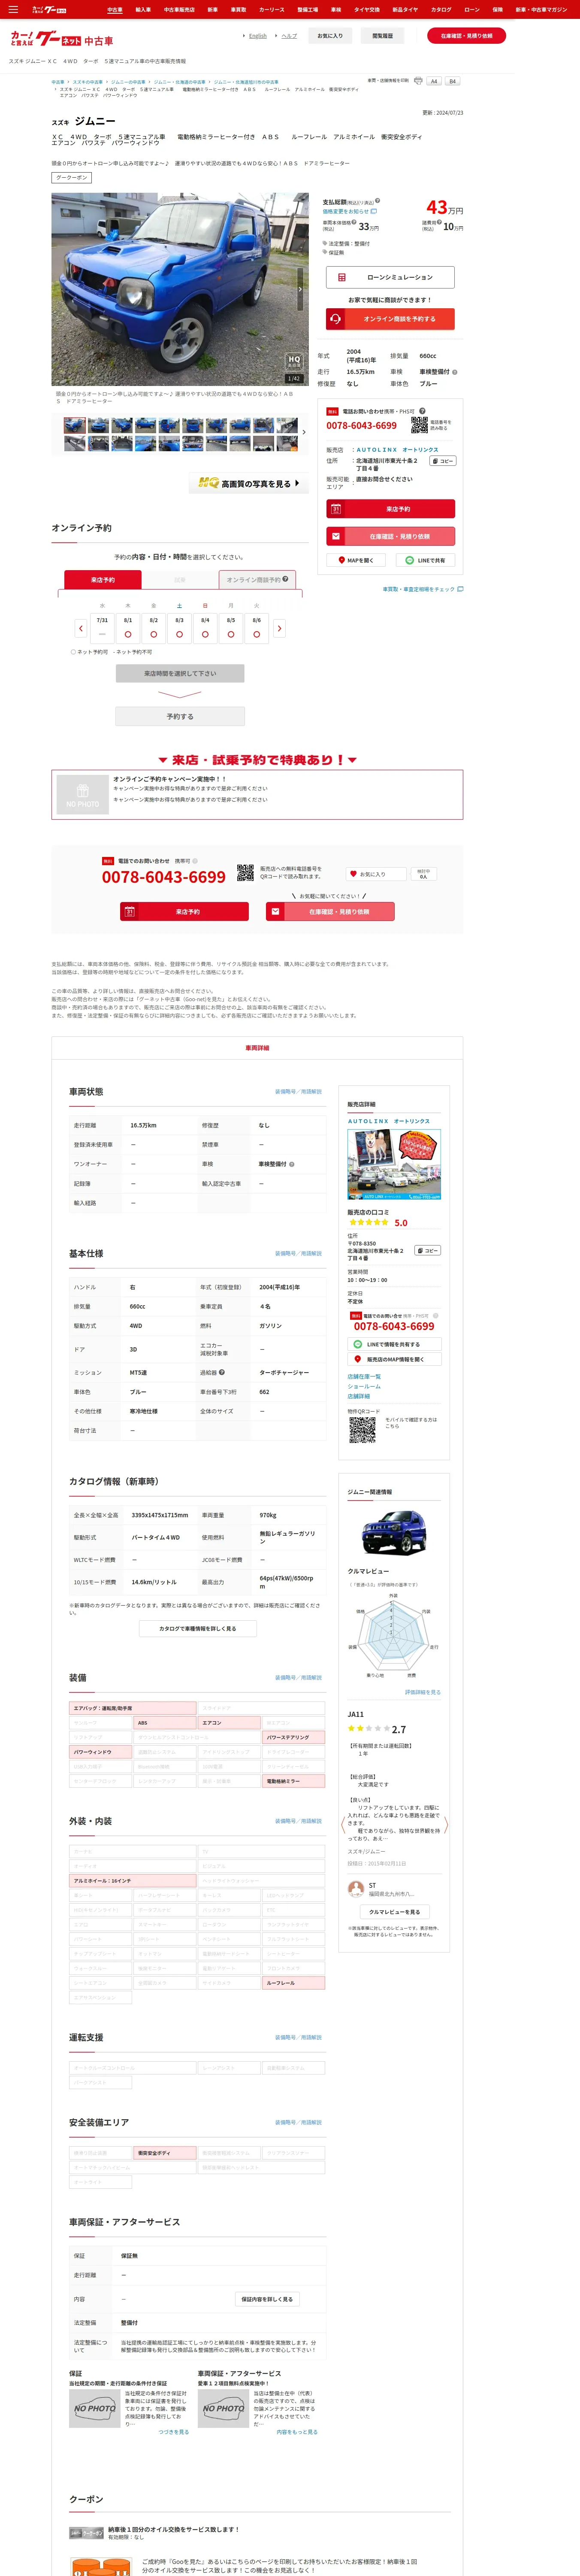Go to previous week in reservation calendar

[x=82, y=628]
